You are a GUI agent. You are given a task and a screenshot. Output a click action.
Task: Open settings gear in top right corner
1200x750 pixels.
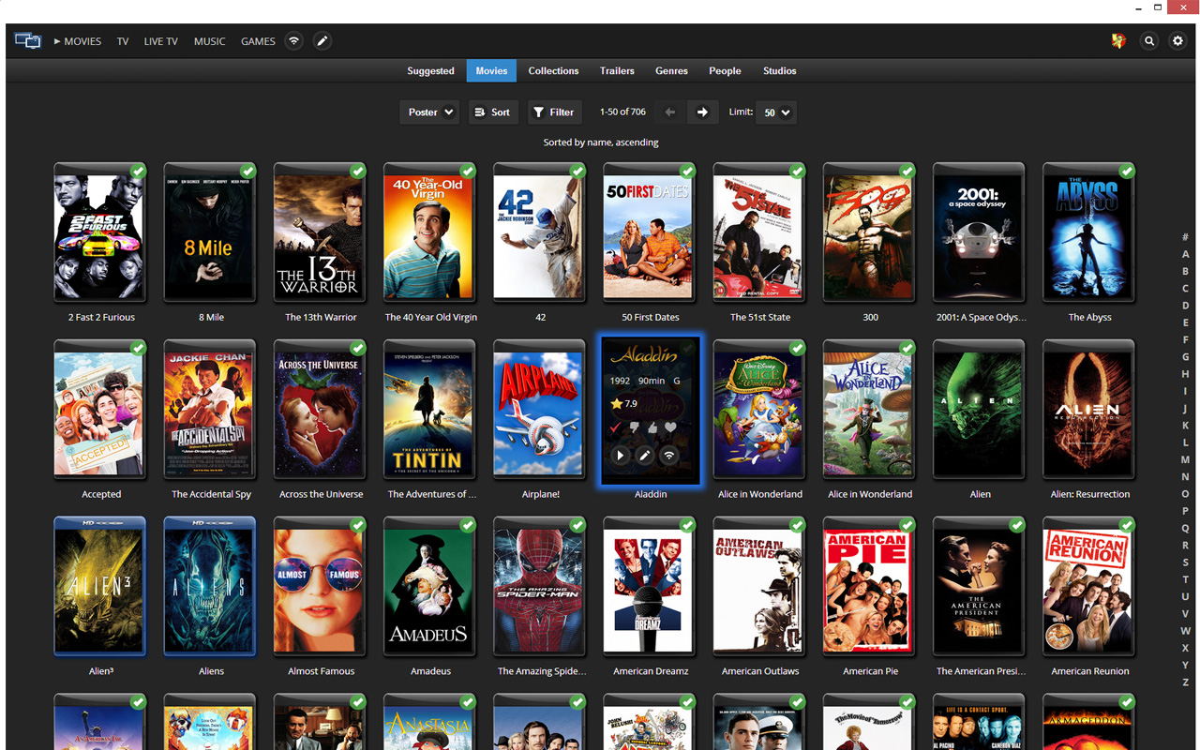[x=1178, y=41]
